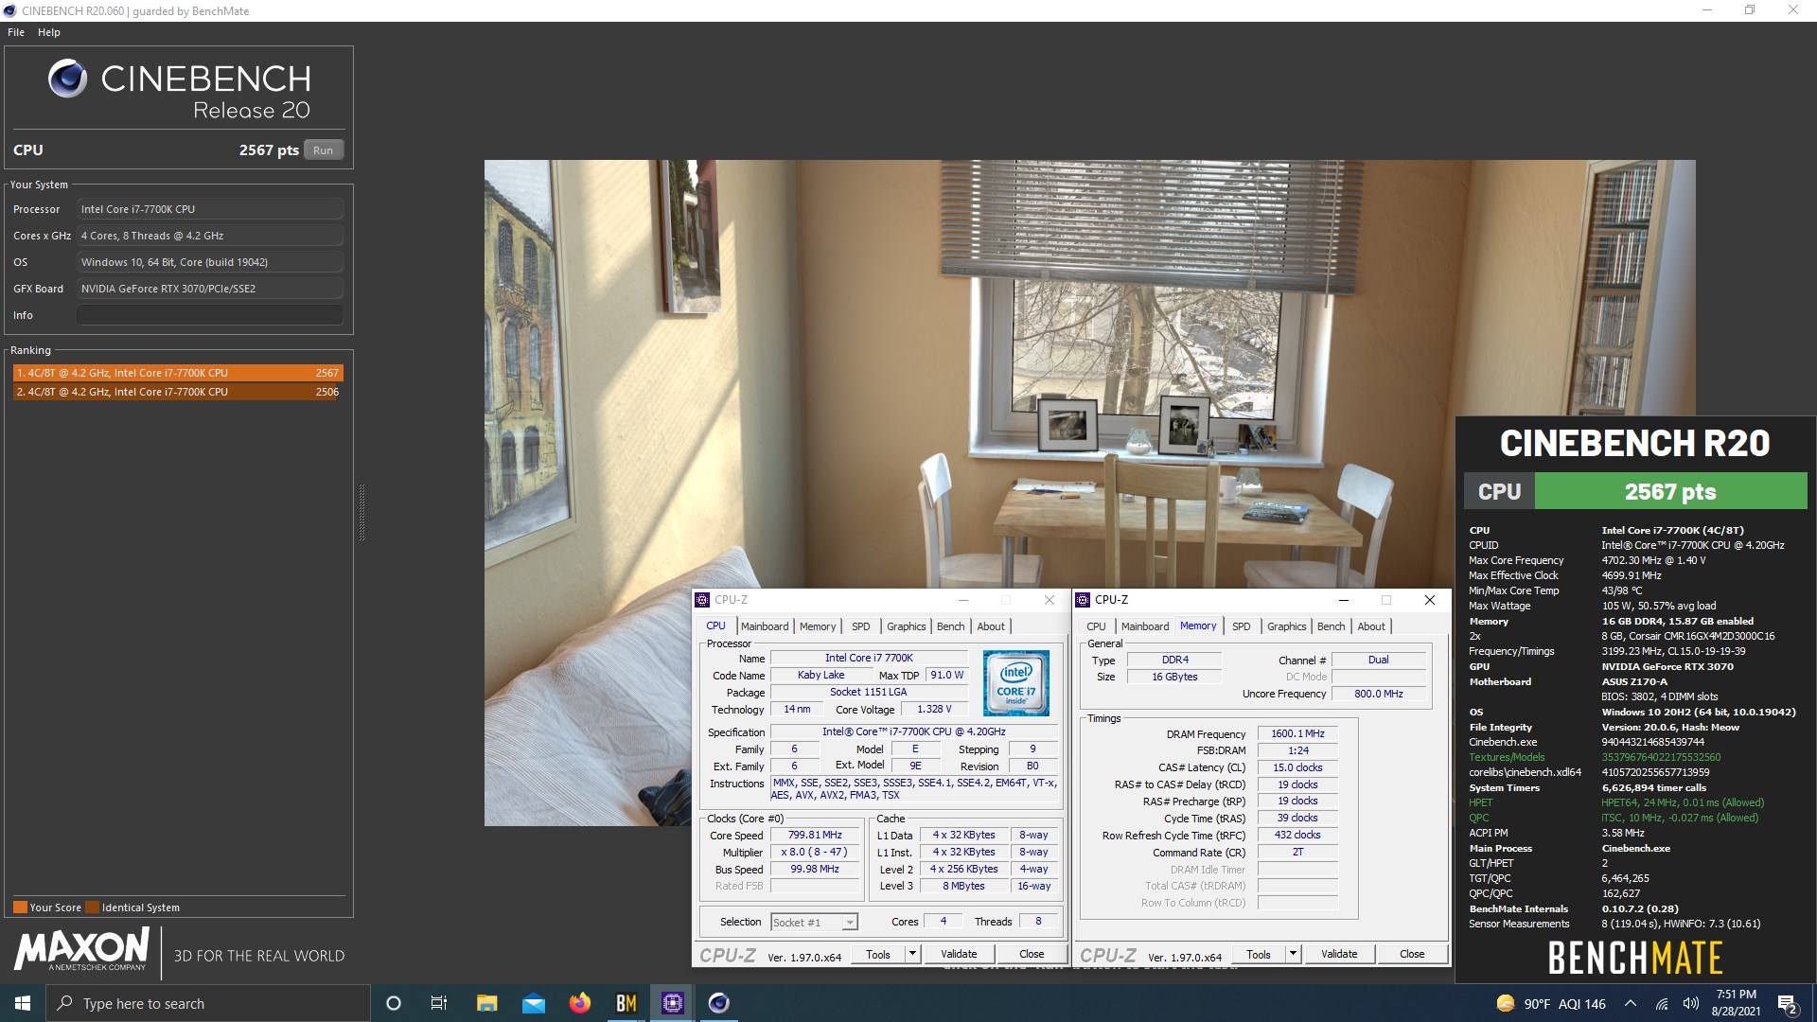The image size is (1817, 1022).
Task: Click the MAXON logo
Action: point(81,949)
